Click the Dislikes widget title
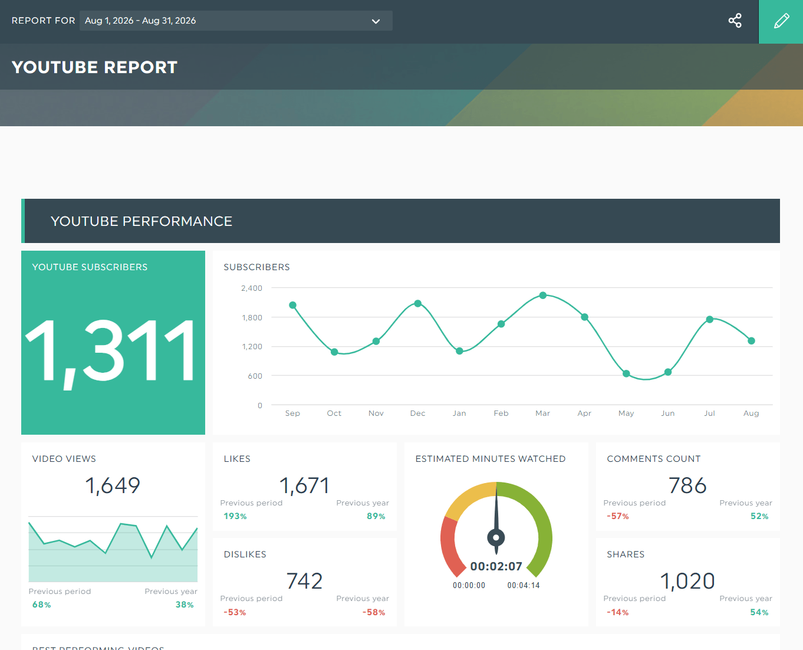Screen dimensions: 803x650 pyautogui.click(x=245, y=554)
